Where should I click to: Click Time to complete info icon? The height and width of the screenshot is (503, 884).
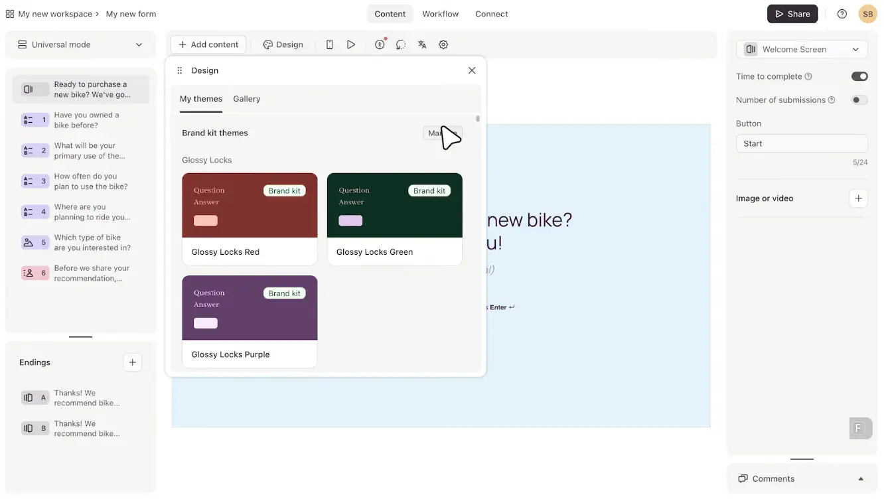808,76
